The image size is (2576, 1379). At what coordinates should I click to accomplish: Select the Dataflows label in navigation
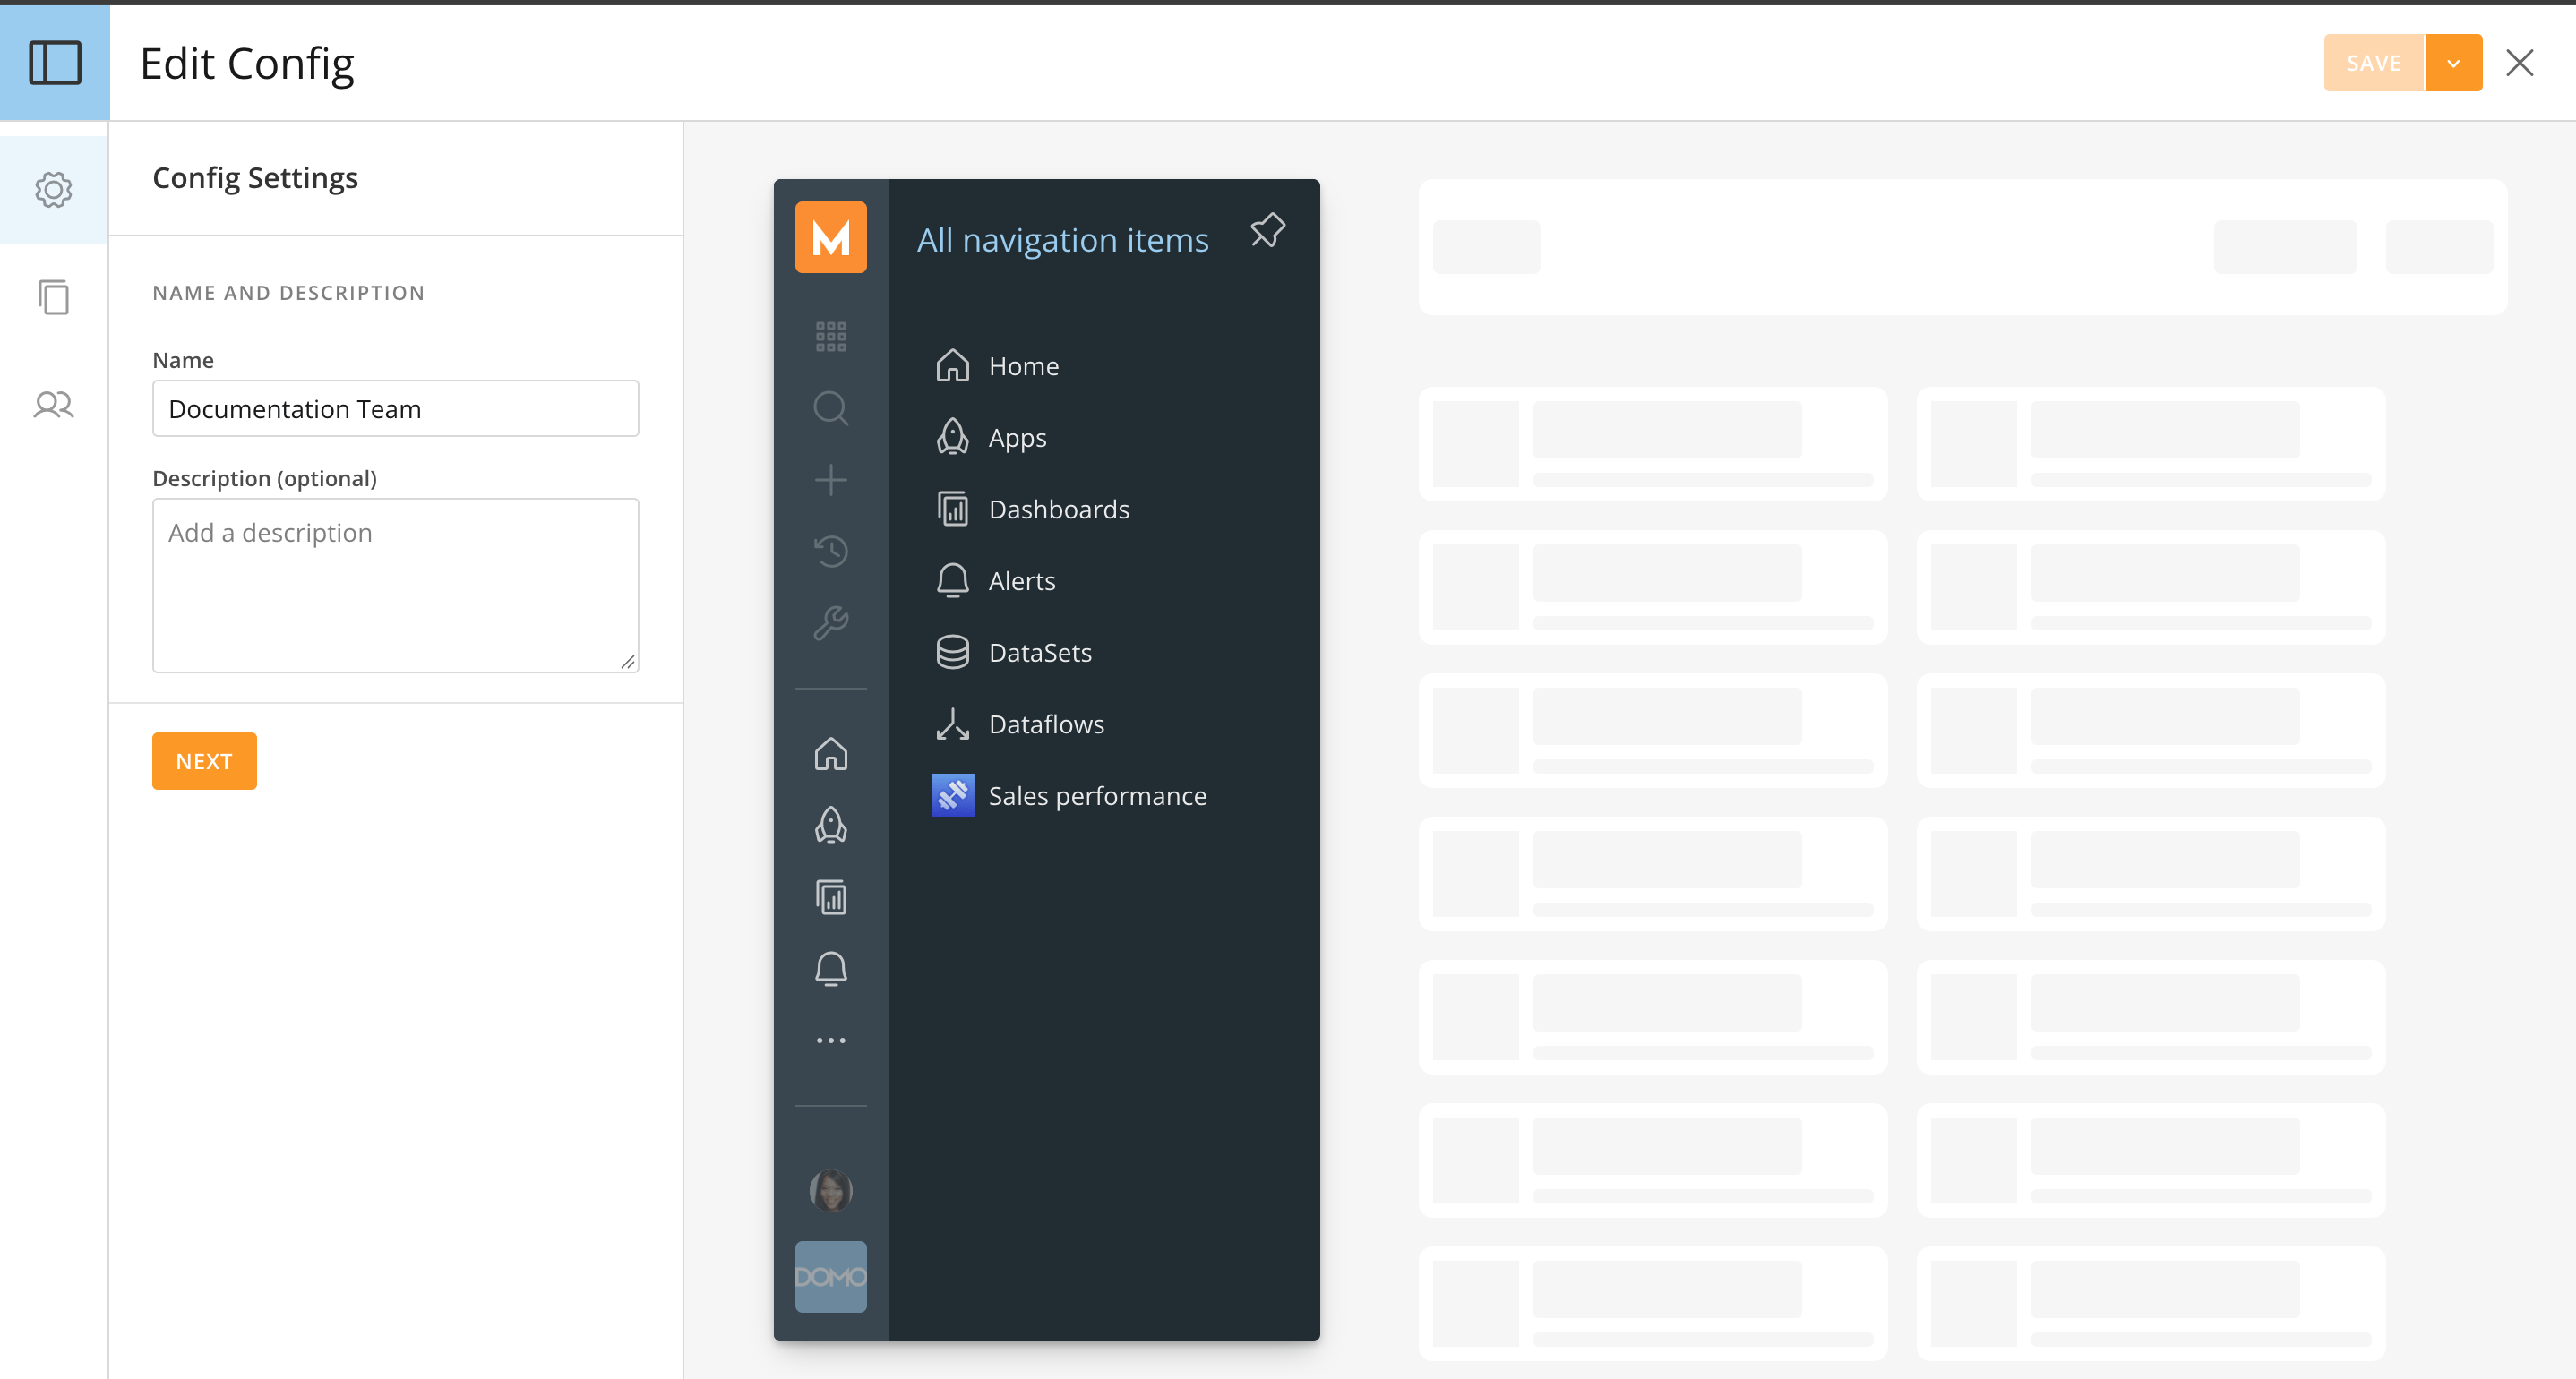pyautogui.click(x=1046, y=724)
